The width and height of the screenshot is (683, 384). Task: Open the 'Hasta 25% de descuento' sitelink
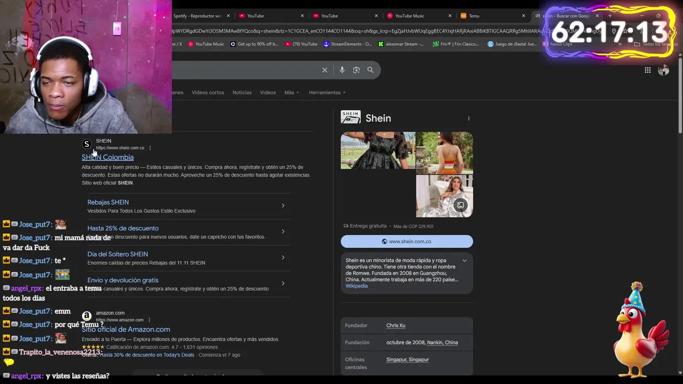[123, 228]
